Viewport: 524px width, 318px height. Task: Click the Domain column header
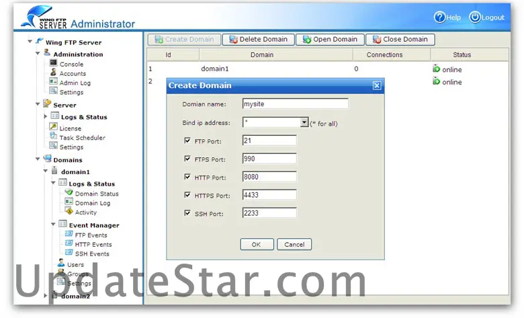(276, 54)
